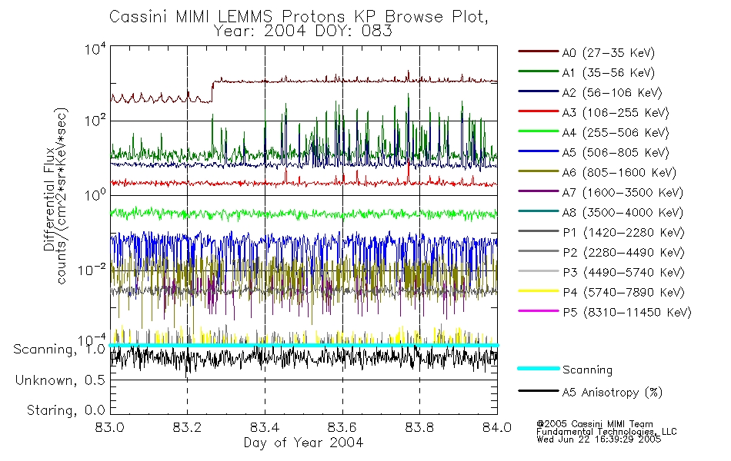The height and width of the screenshot is (461, 731).
Task: Click the Day of Year 2004 axis title
Action: (x=303, y=443)
